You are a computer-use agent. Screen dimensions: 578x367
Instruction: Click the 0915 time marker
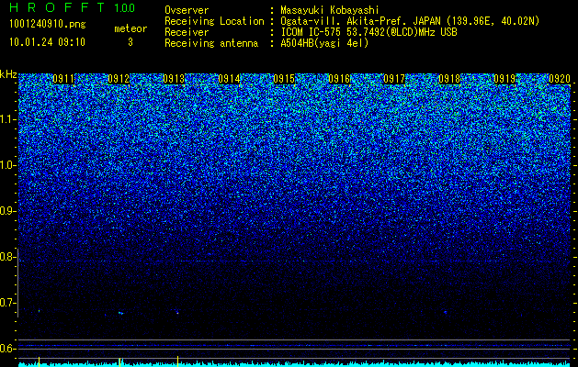pos(284,79)
